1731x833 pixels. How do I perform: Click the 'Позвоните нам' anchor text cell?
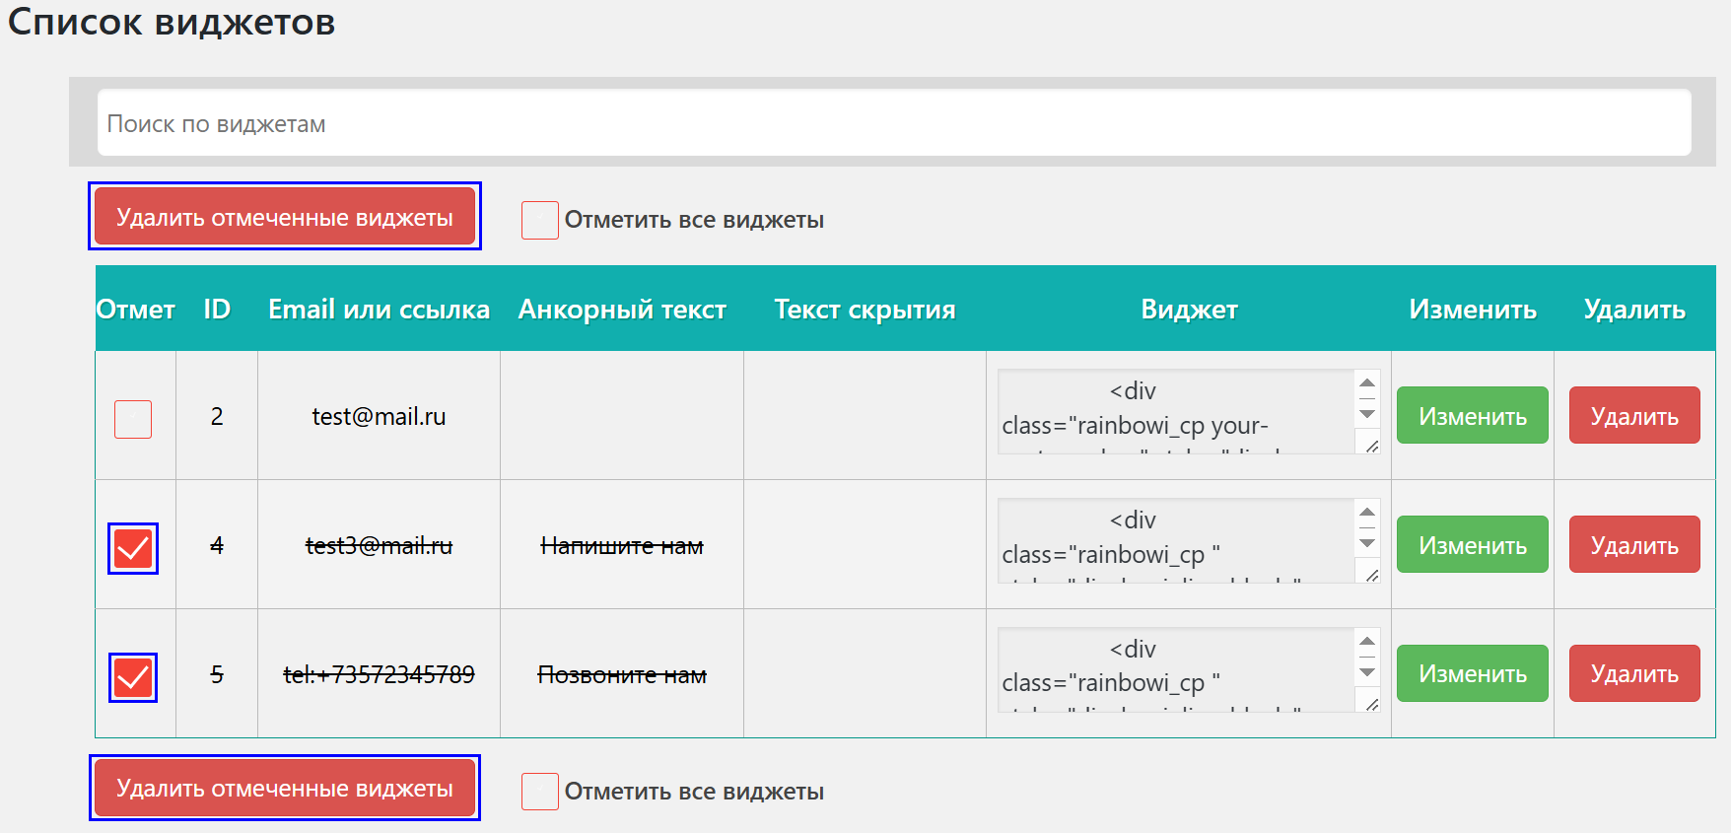pyautogui.click(x=622, y=674)
